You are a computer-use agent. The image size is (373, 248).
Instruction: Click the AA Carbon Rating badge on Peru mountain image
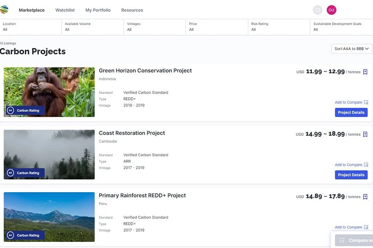(x=24, y=235)
